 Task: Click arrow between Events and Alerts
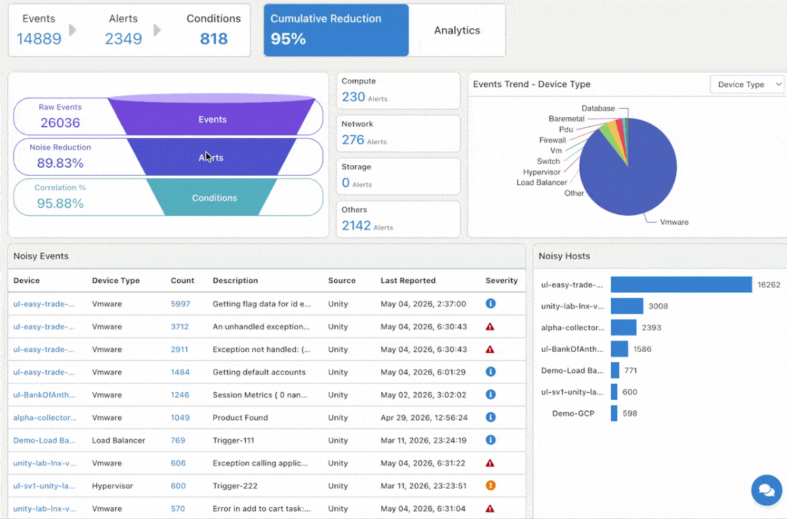click(73, 30)
